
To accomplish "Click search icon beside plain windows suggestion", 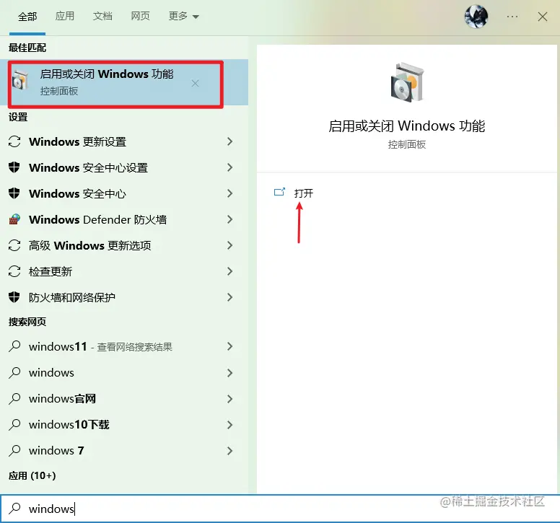I will 14,372.
